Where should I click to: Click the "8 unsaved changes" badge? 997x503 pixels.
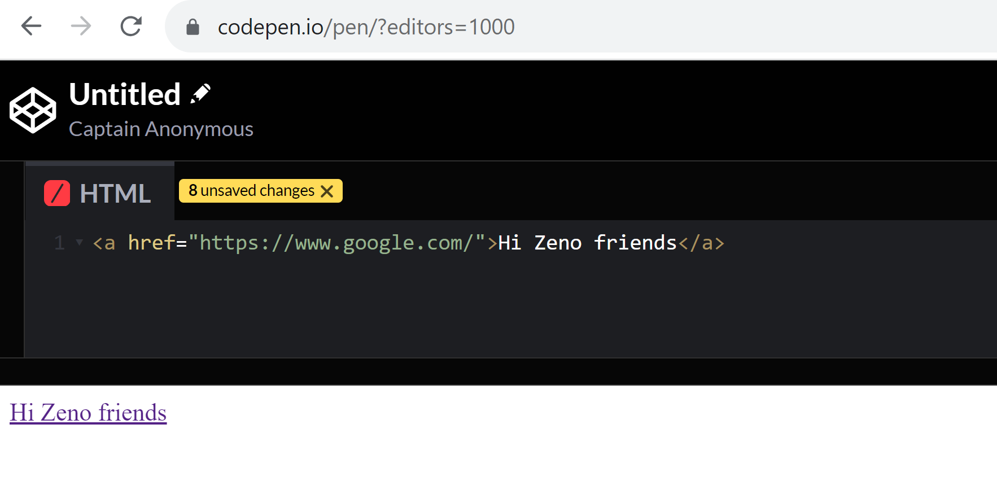(251, 191)
